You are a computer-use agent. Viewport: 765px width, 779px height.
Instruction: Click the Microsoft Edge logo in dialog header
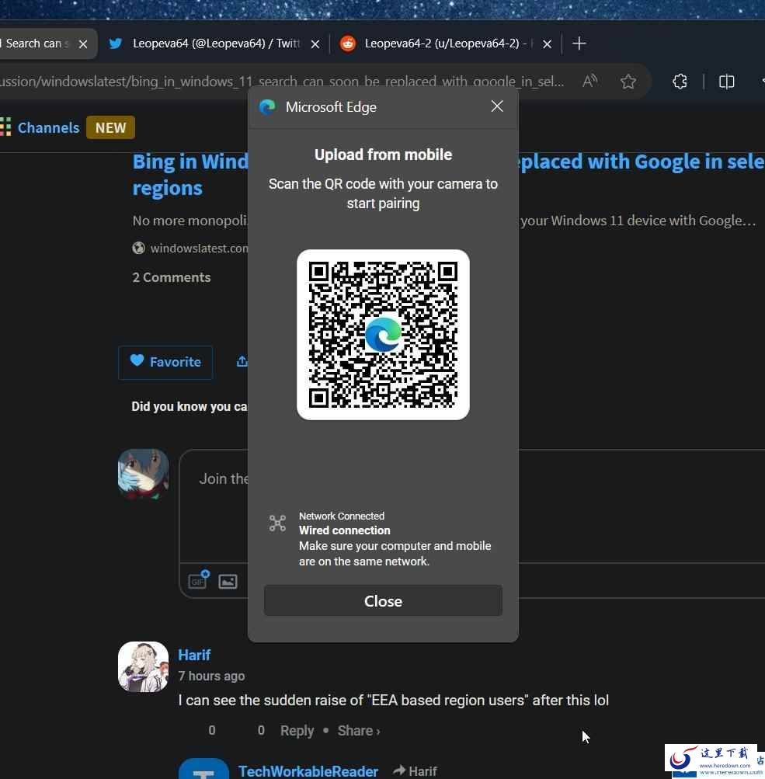click(267, 107)
